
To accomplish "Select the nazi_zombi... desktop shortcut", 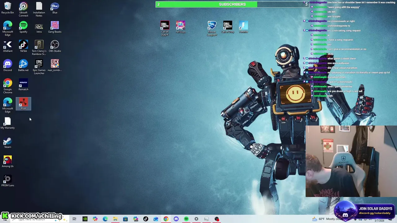I will click(x=55, y=66).
